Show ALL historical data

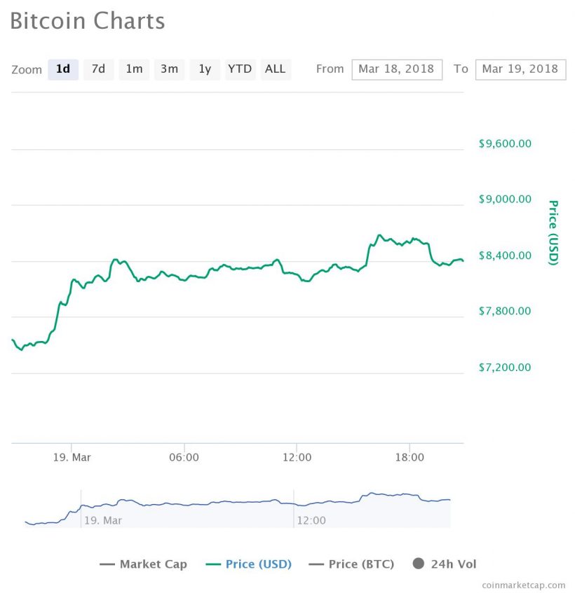[276, 69]
